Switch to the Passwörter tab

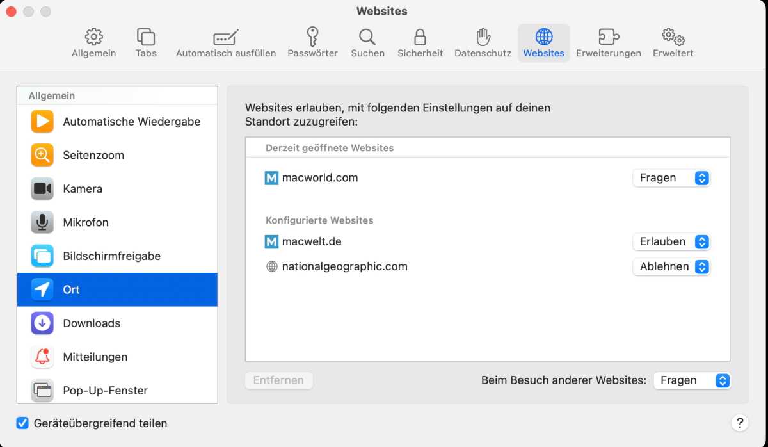tap(312, 43)
